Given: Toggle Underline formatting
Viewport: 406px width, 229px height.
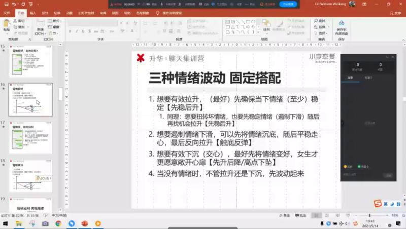Looking at the screenshot, I should coord(83,31).
